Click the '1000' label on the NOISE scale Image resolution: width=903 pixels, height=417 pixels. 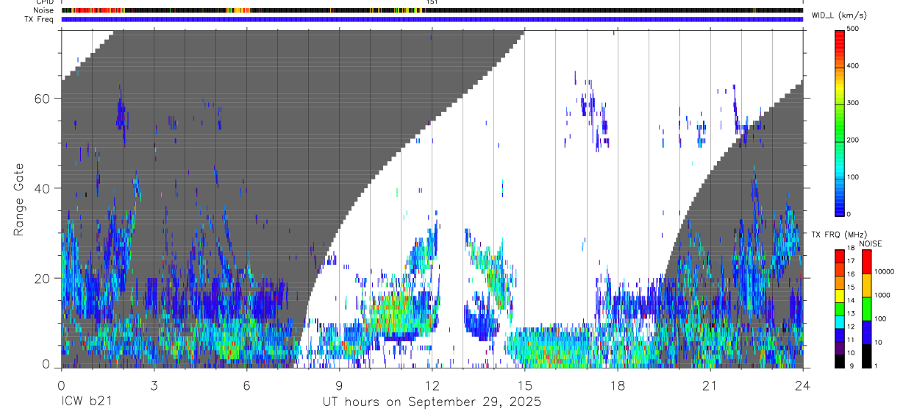(882, 295)
